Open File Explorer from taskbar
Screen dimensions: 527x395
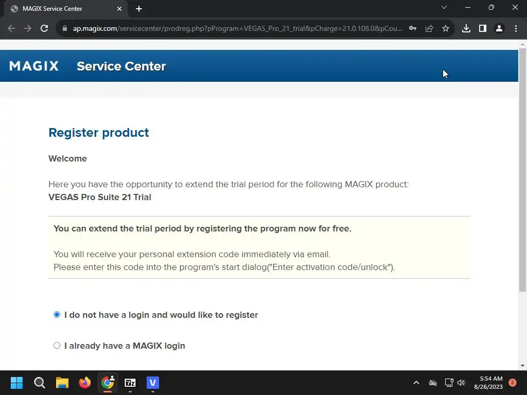point(62,383)
